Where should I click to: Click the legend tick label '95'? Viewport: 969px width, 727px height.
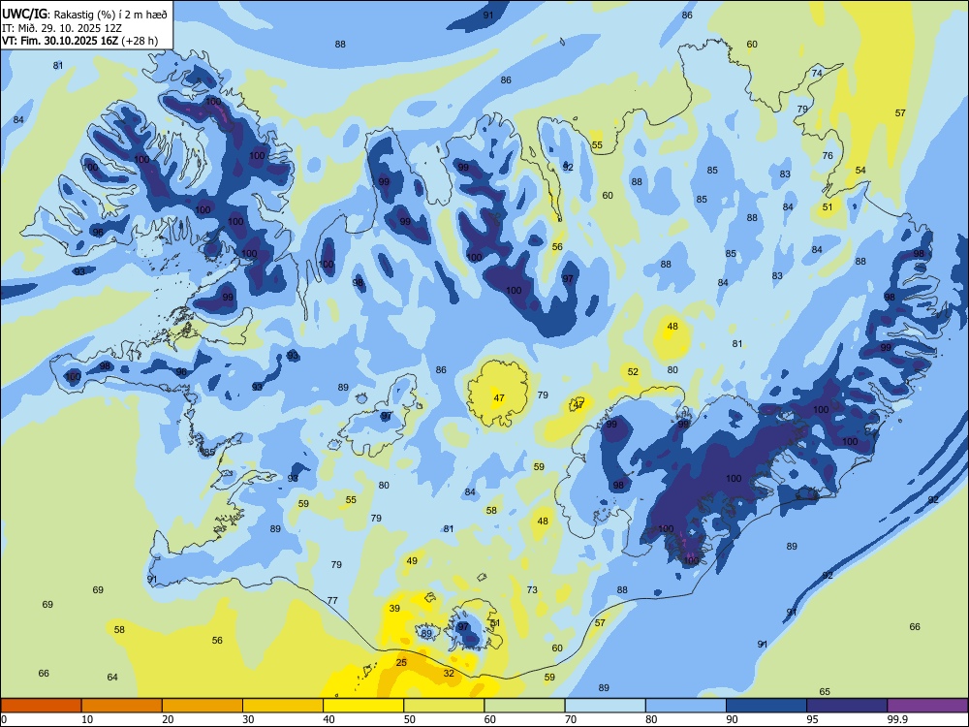pos(813,719)
